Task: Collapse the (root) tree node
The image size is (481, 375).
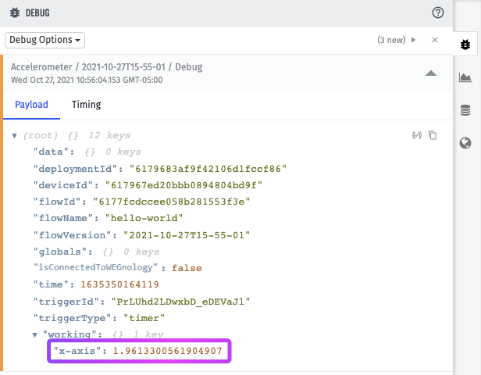Action: tap(14, 136)
